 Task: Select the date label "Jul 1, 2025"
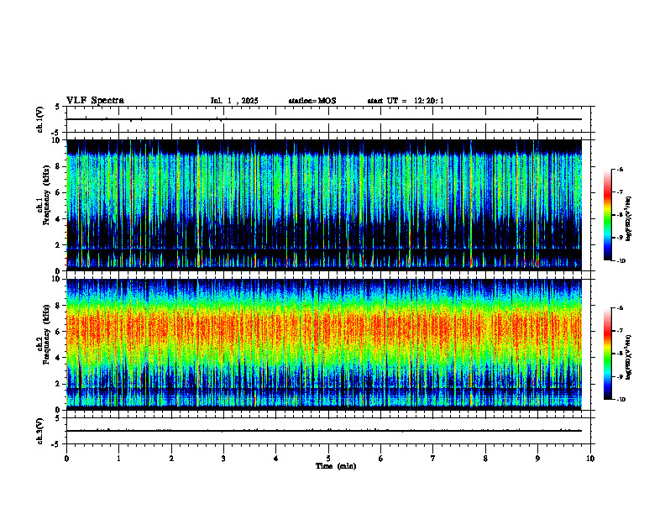pos(234,101)
